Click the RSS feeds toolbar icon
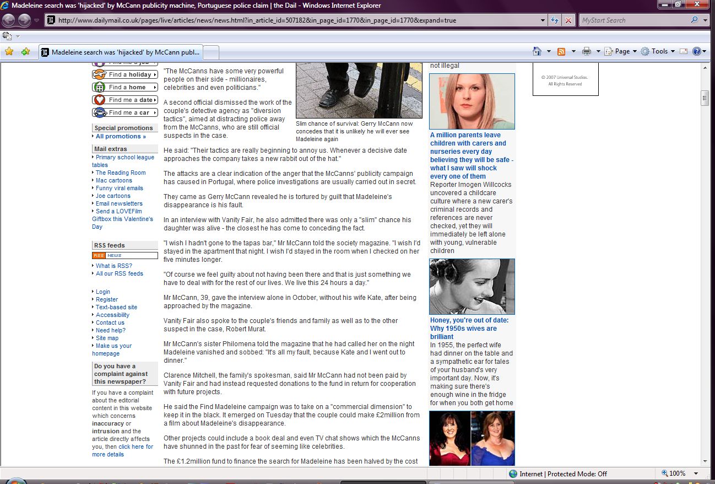 point(561,51)
